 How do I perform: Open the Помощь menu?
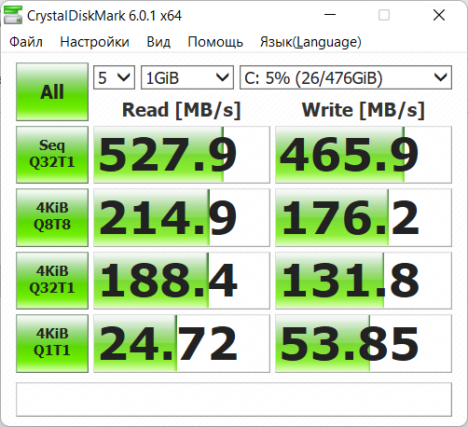pyautogui.click(x=215, y=42)
